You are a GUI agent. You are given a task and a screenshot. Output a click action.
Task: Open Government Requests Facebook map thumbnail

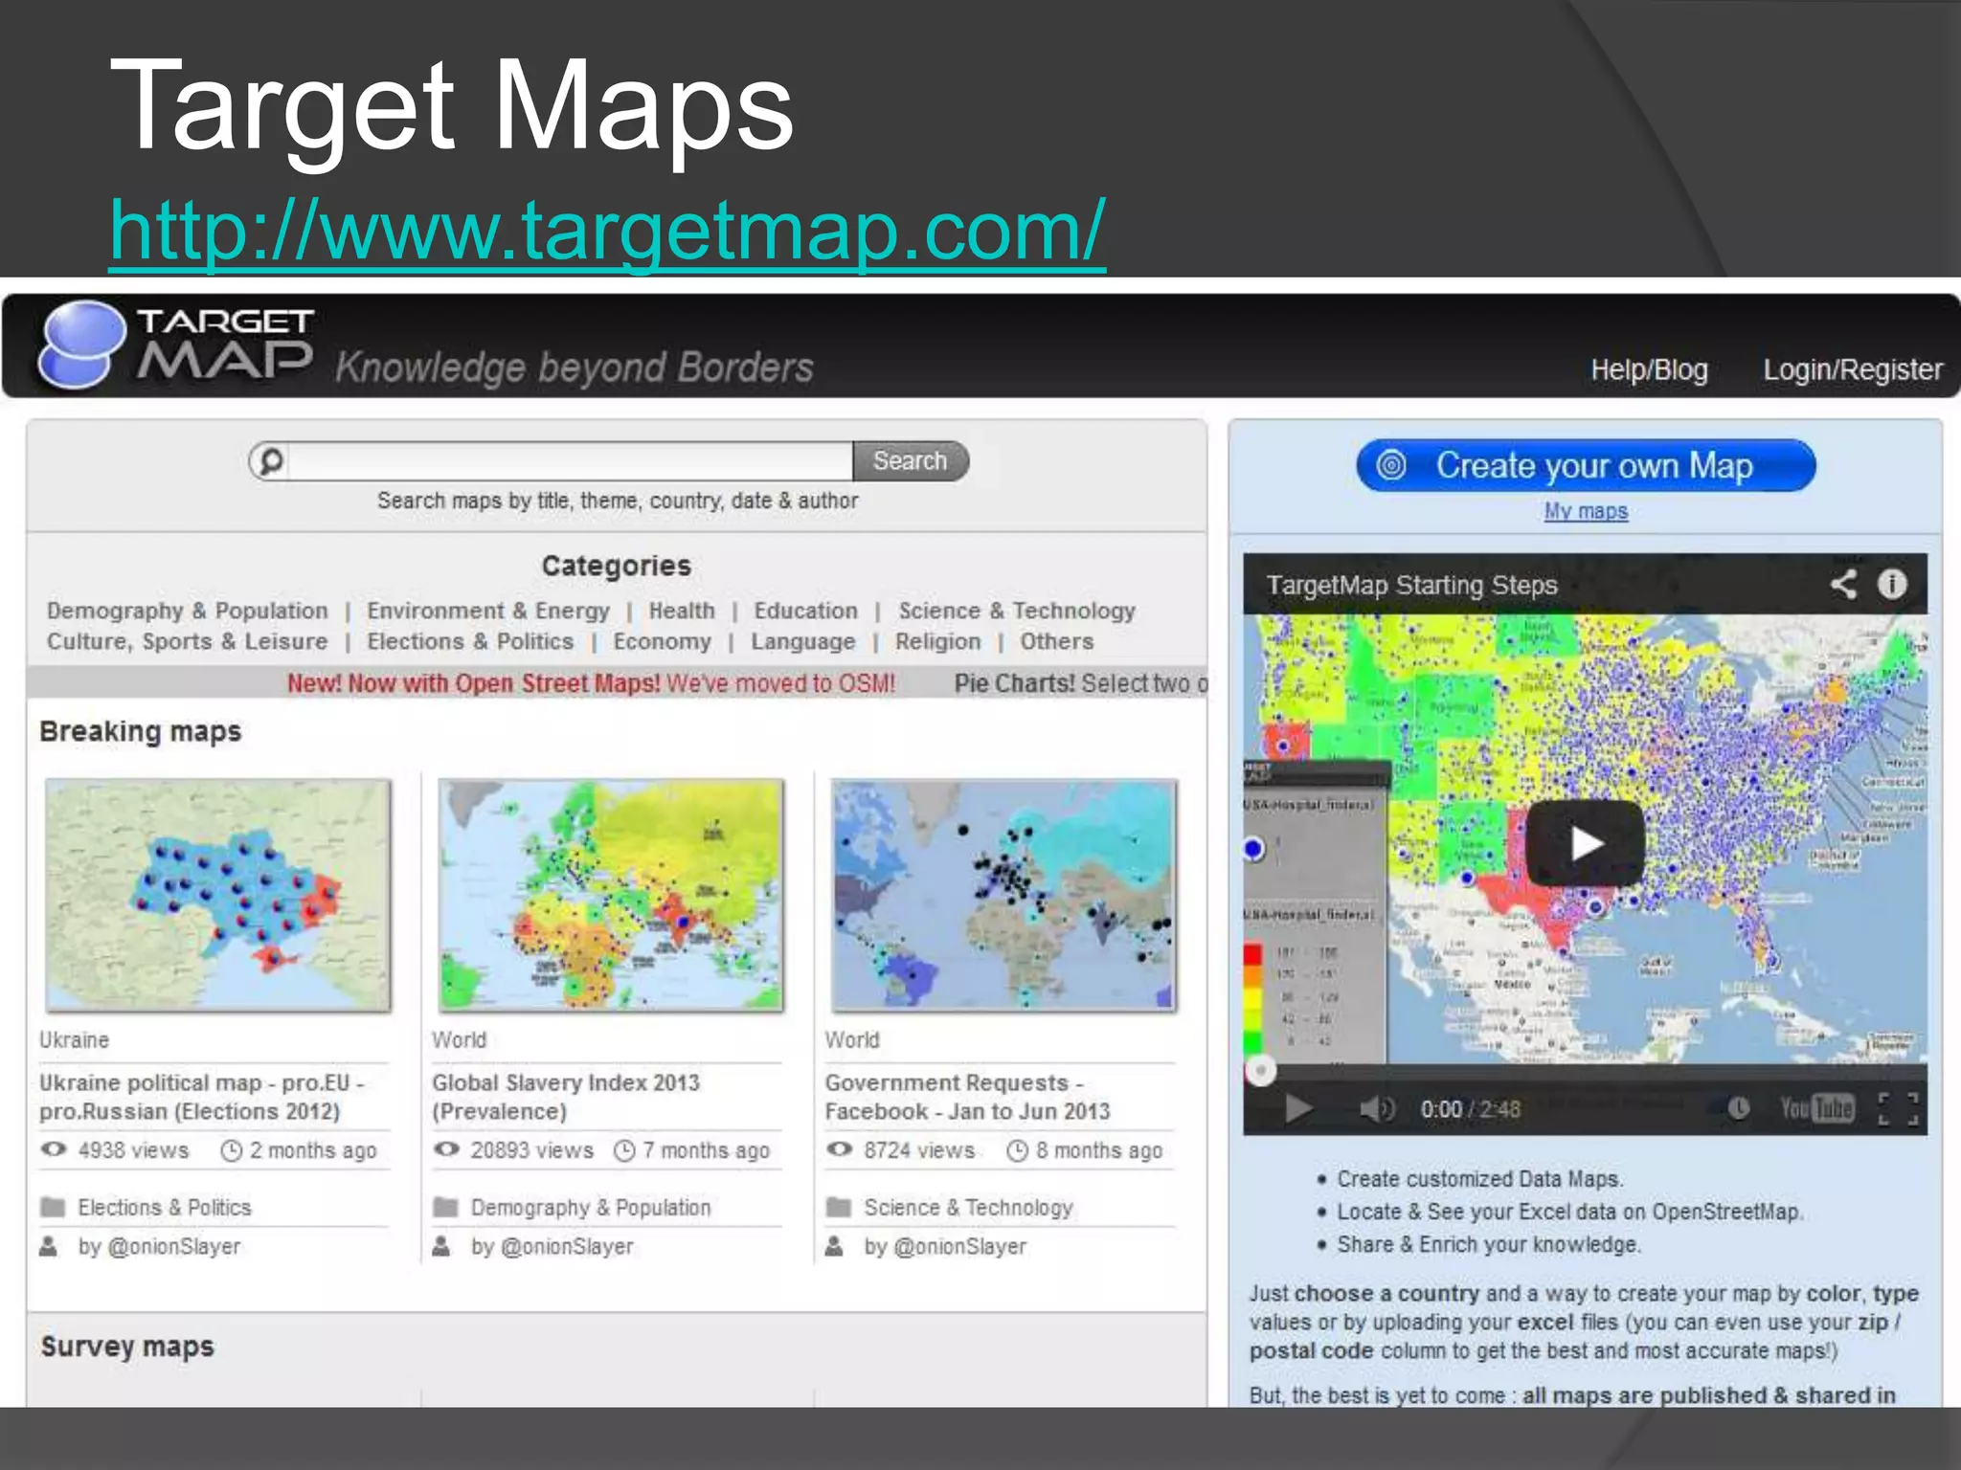(1004, 895)
